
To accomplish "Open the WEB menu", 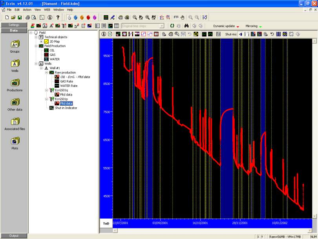I will point(47,9).
